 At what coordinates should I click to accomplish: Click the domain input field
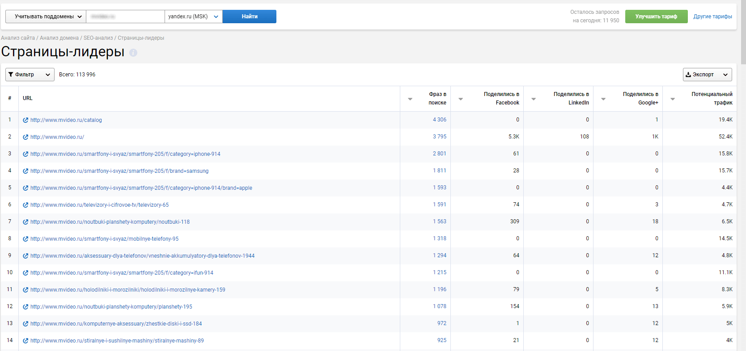click(126, 17)
